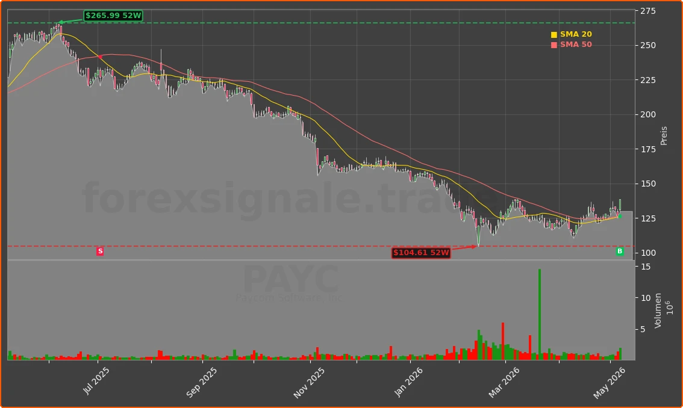Click the red dot on SMA 50 line
The height and width of the screenshot is (408, 683).
point(100,57)
